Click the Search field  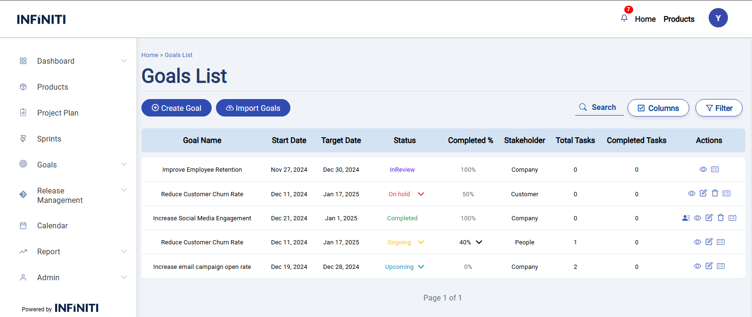click(x=599, y=108)
